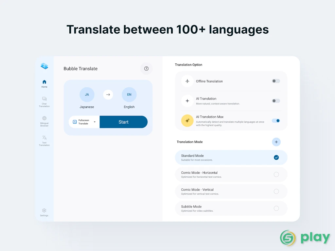Select the JA source language bubble
335x251 pixels.
[87, 95]
